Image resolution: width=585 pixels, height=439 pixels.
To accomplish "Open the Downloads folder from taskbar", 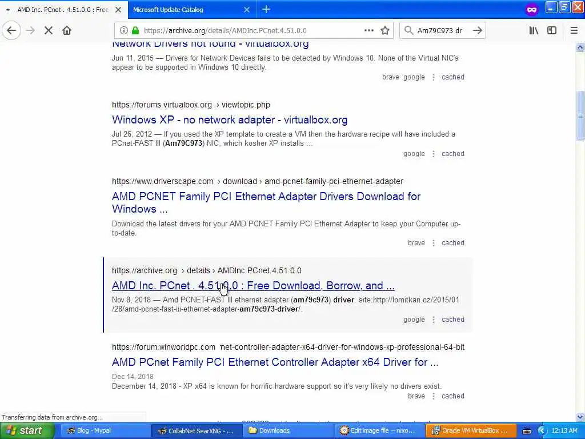I will (x=288, y=430).
